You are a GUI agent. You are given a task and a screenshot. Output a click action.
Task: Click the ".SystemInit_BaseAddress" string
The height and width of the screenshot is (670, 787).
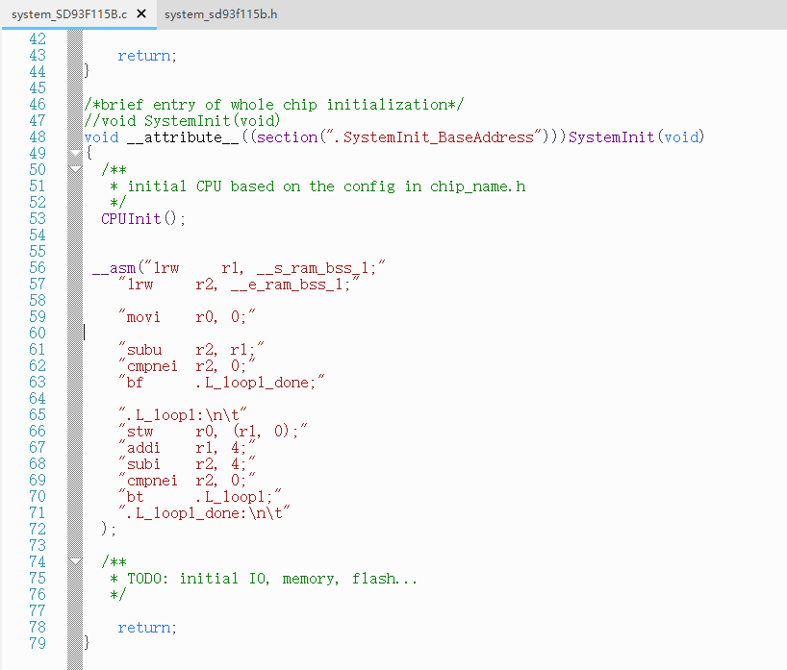point(435,136)
